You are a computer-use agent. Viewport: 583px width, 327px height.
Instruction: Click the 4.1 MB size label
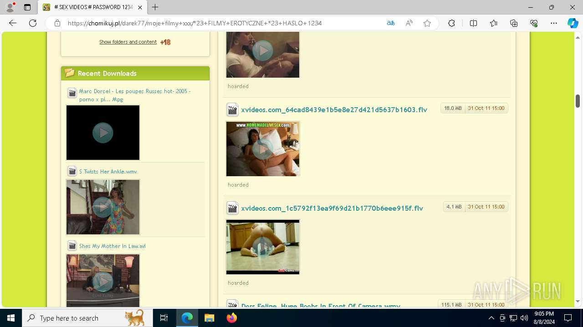tap(454, 207)
